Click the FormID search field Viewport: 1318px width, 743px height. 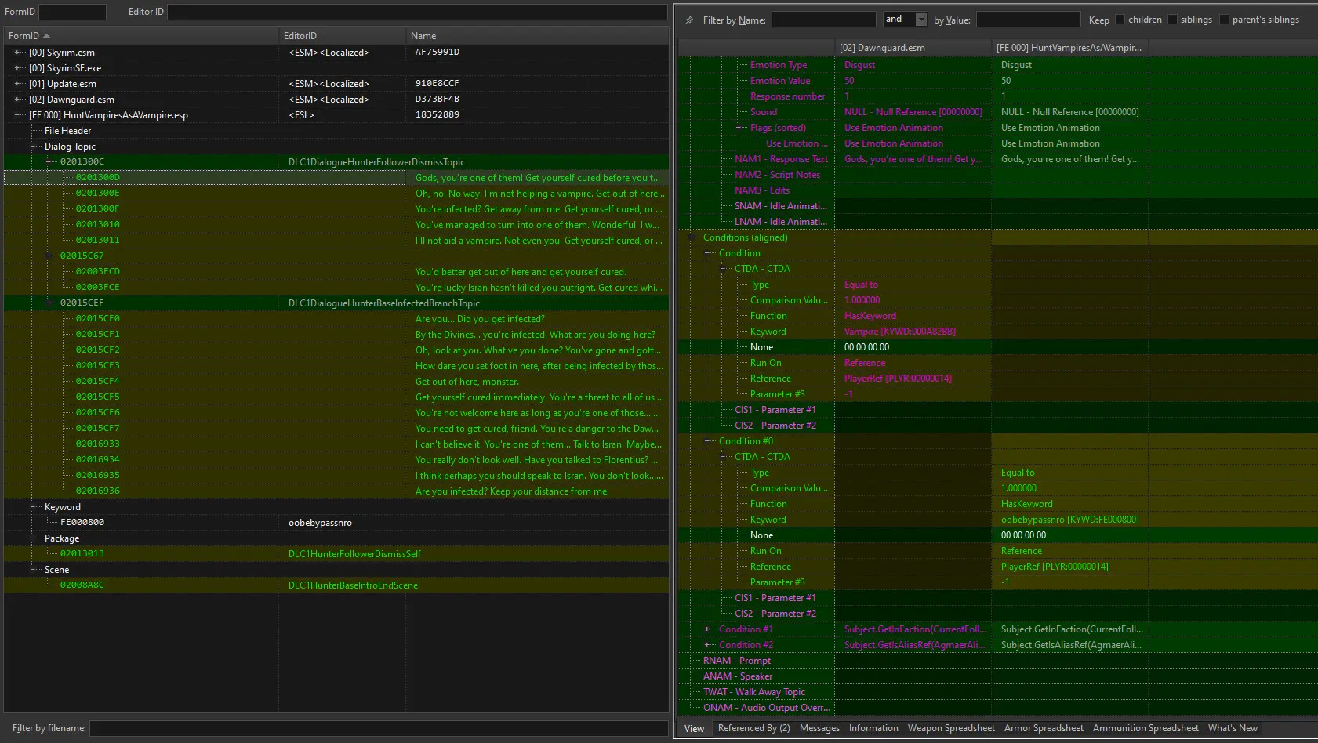click(x=72, y=12)
